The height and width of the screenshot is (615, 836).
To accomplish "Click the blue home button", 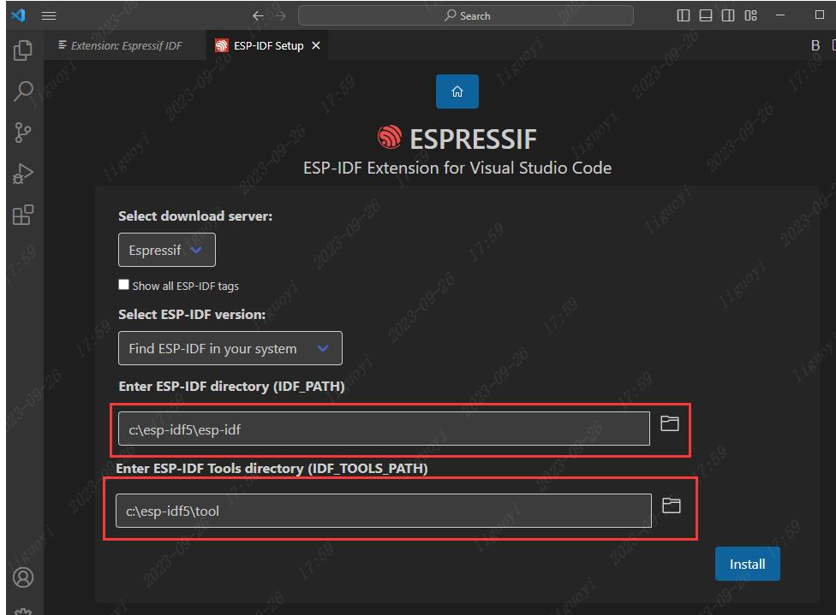I will tap(457, 92).
